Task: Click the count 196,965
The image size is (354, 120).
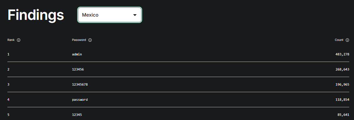Action: click(x=342, y=85)
